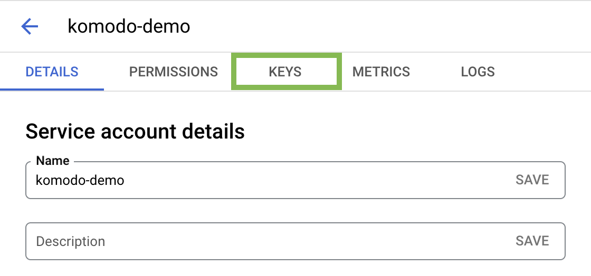The height and width of the screenshot is (276, 591).
Task: Click the komodo-demo text inside Name field
Action: [80, 180]
